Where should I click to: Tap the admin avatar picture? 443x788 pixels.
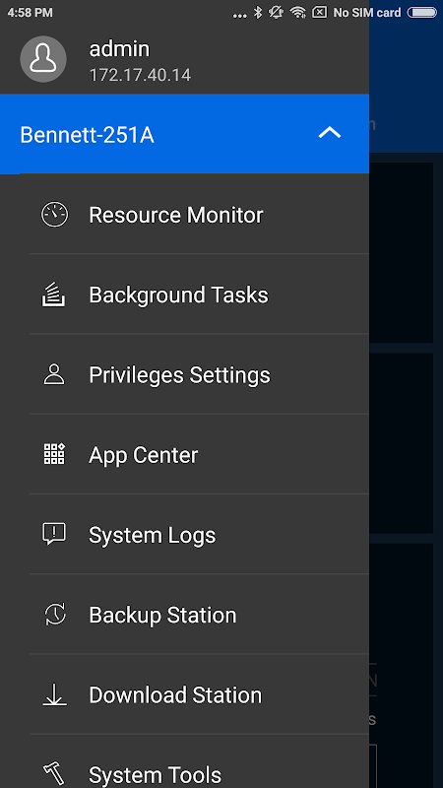(43, 59)
